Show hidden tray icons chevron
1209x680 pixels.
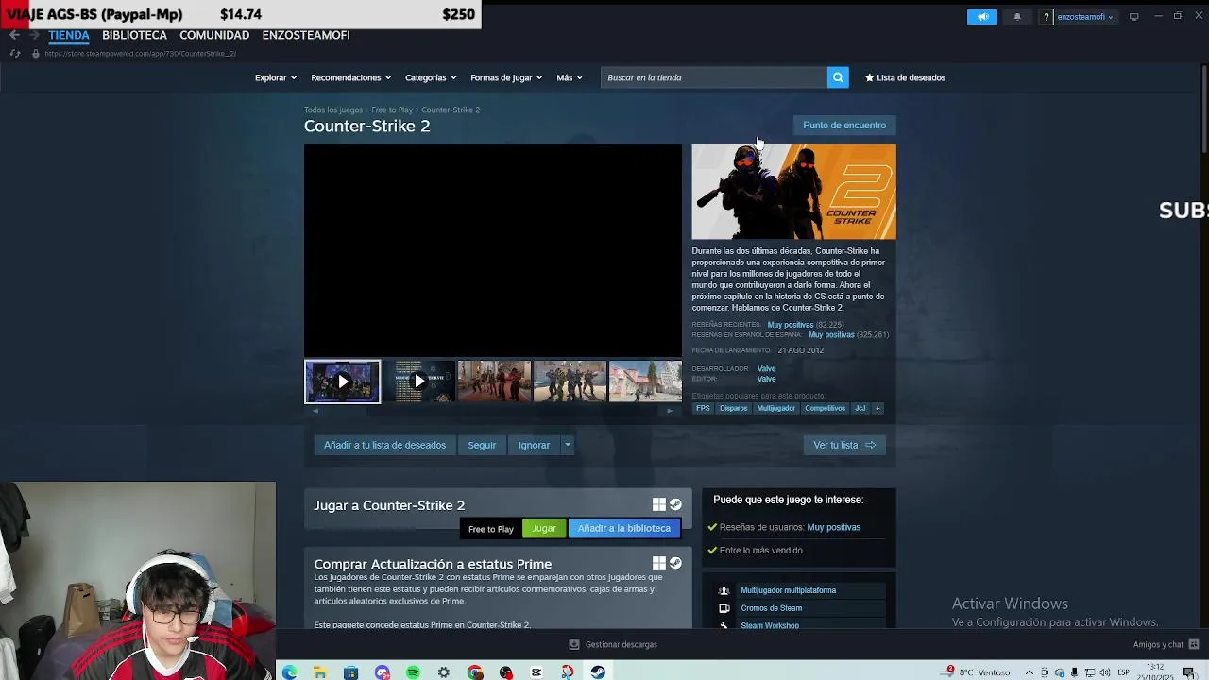(x=1030, y=672)
